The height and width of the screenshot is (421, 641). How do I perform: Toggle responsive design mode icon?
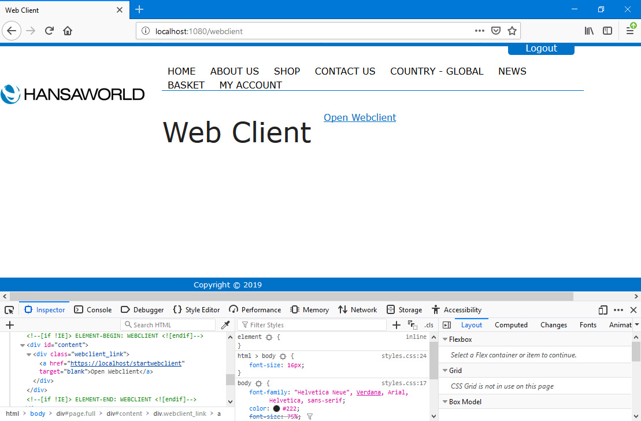point(603,310)
